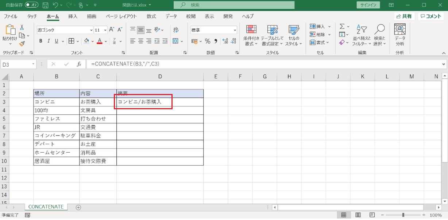Viewport: 448px width, 220px height.
Task: Open the データ分析 analysis tool
Action: pyautogui.click(x=400, y=35)
